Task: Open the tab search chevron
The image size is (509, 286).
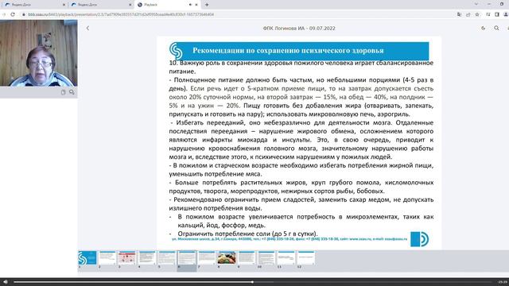Action: 476,4
